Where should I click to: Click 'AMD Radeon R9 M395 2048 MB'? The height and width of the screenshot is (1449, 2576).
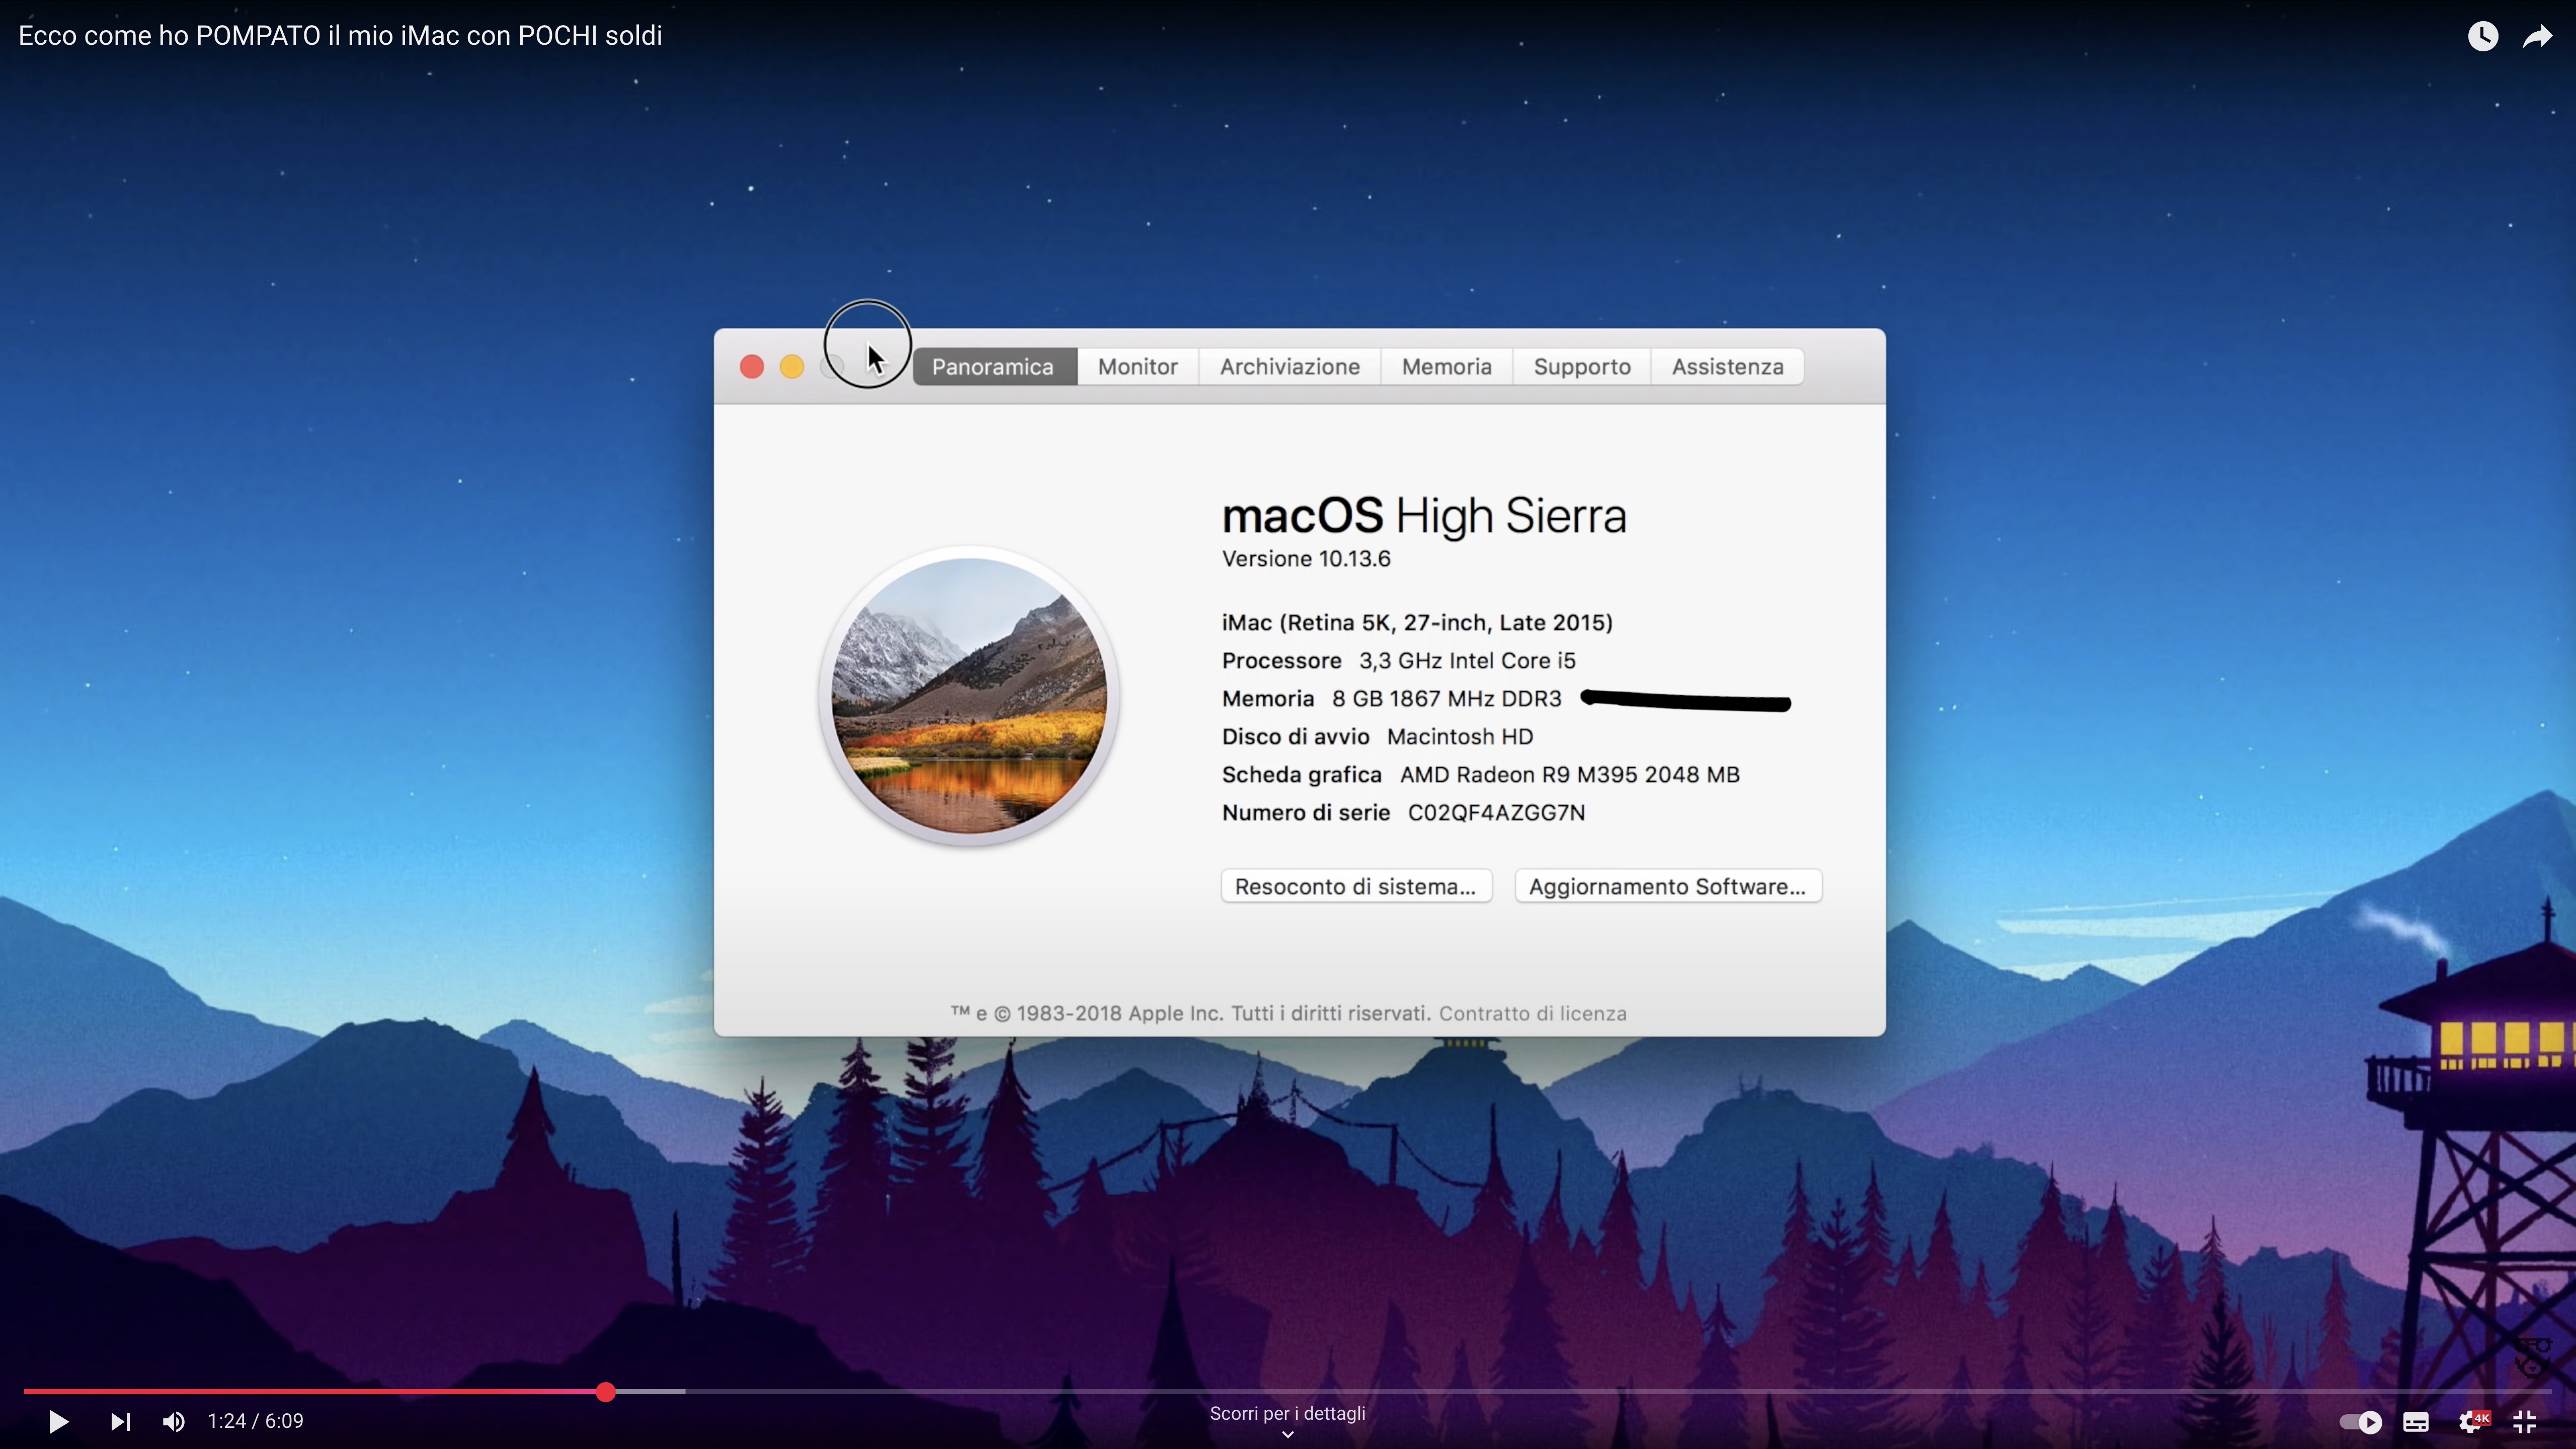(x=1570, y=775)
